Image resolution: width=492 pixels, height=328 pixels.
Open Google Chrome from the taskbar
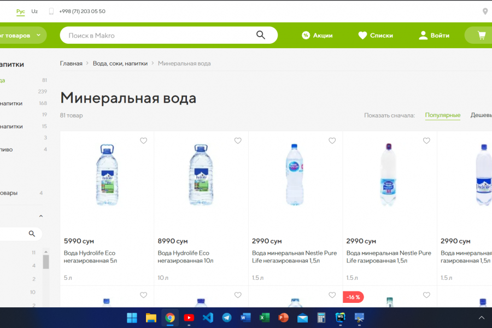click(x=170, y=318)
